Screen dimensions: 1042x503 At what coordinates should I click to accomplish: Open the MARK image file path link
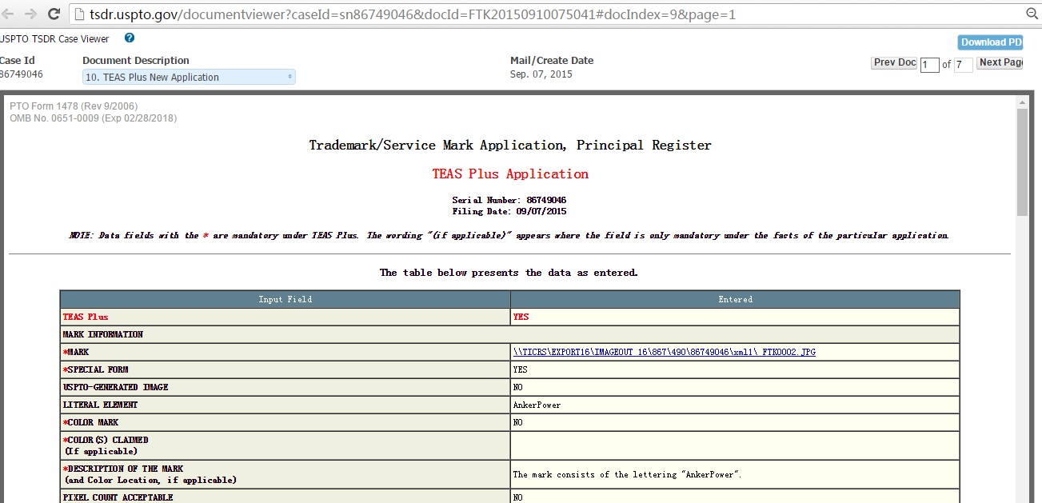tap(664, 352)
